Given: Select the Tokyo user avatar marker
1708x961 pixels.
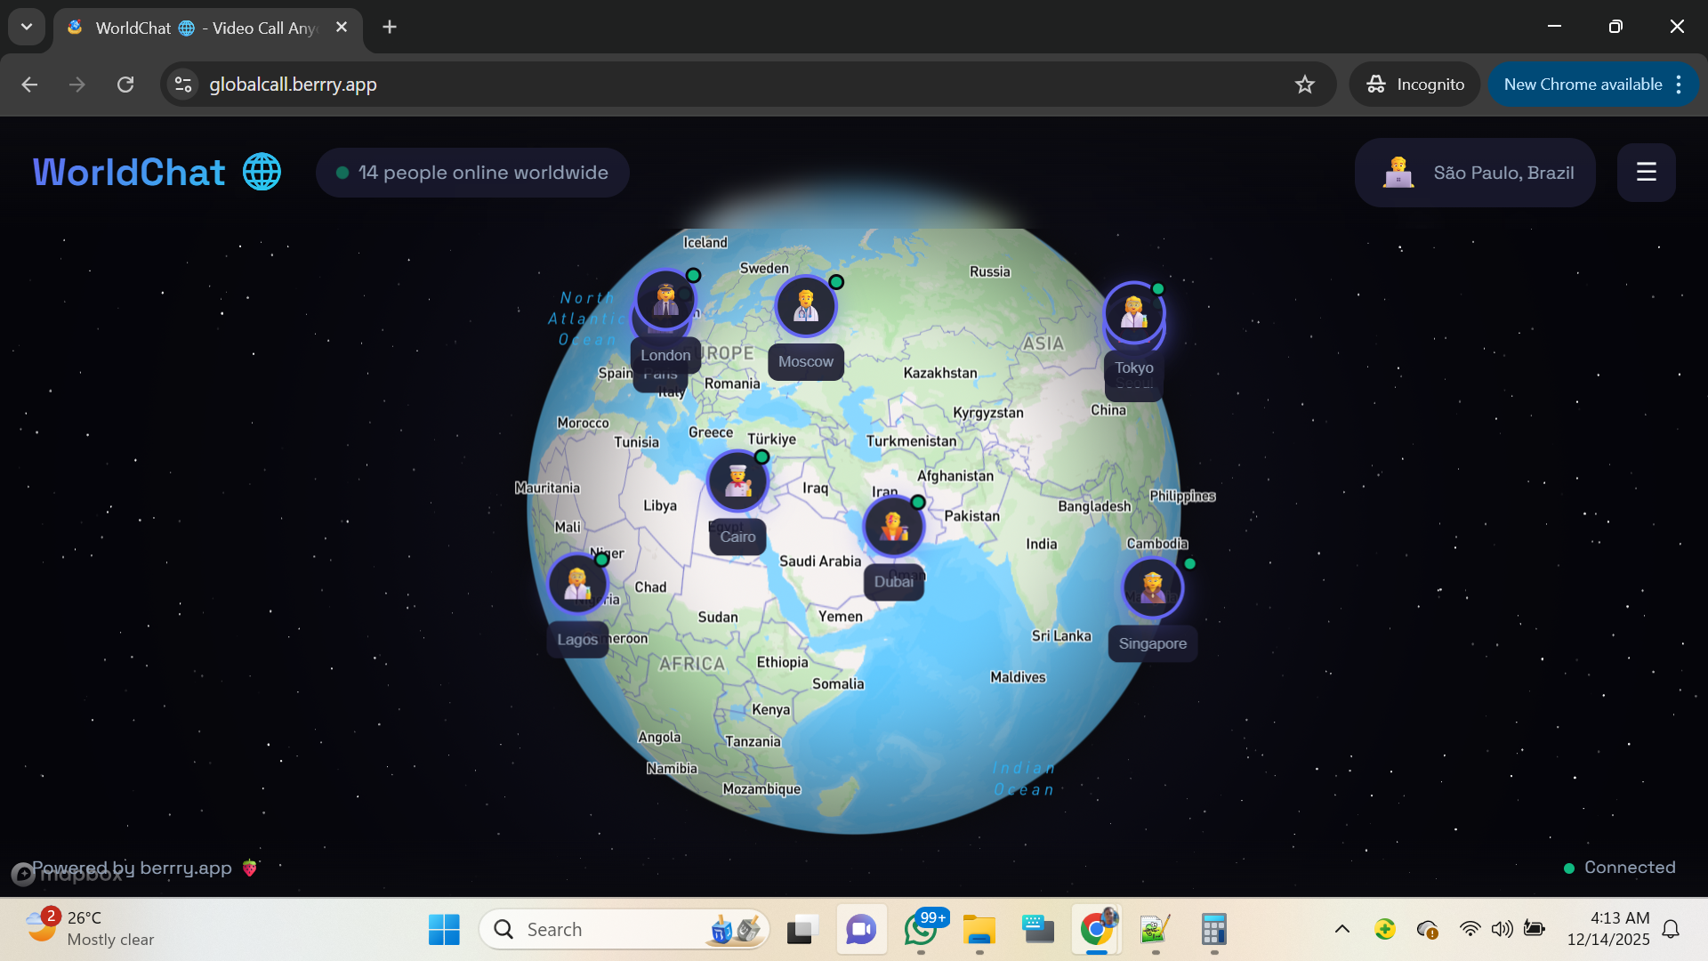Looking at the screenshot, I should coord(1133,311).
